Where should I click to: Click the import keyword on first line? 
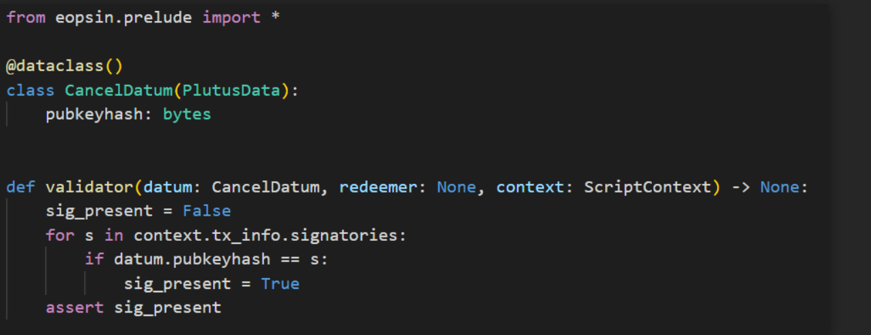231,18
